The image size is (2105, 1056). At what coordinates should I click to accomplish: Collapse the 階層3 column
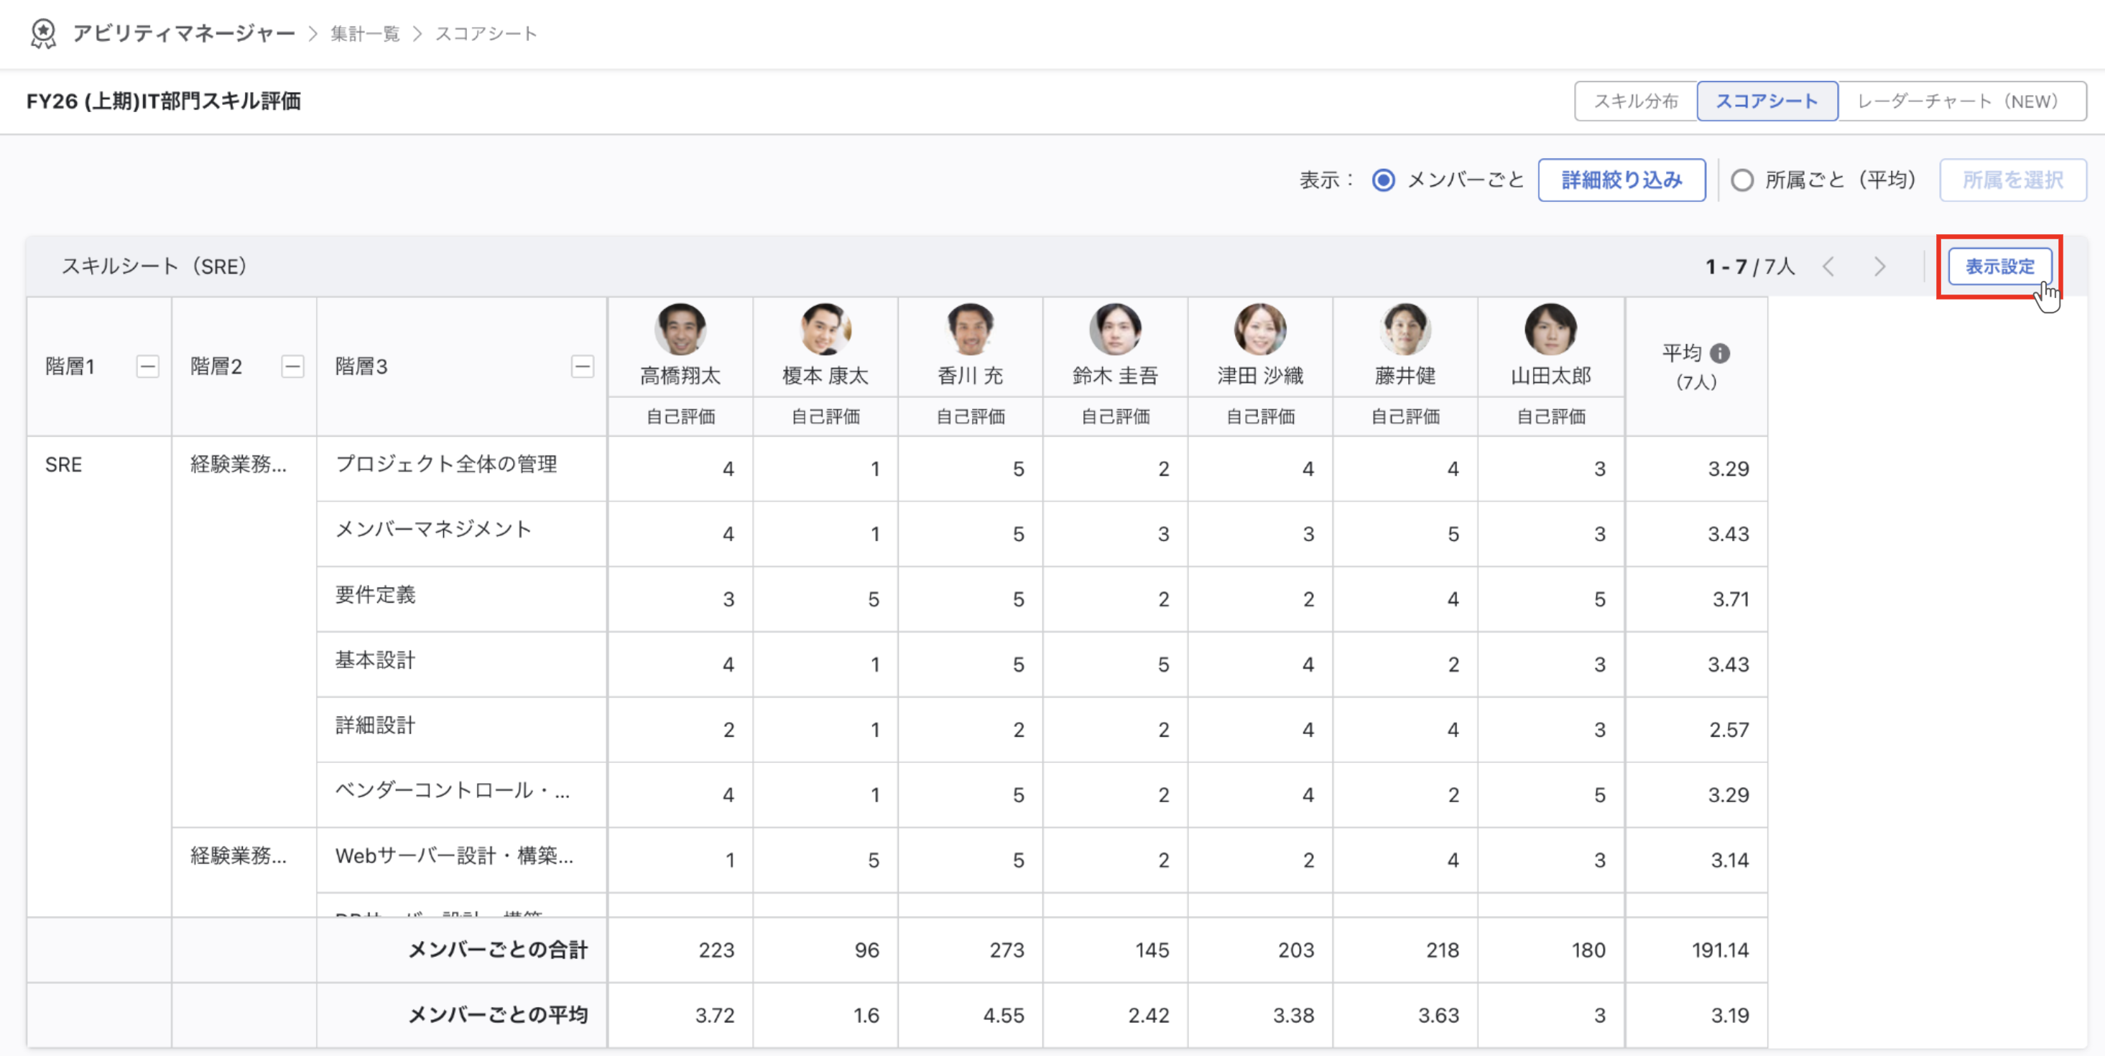click(x=582, y=366)
